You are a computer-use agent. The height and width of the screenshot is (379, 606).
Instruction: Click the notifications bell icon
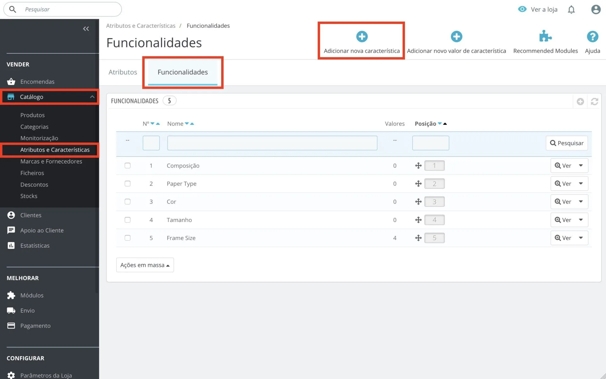[571, 9]
